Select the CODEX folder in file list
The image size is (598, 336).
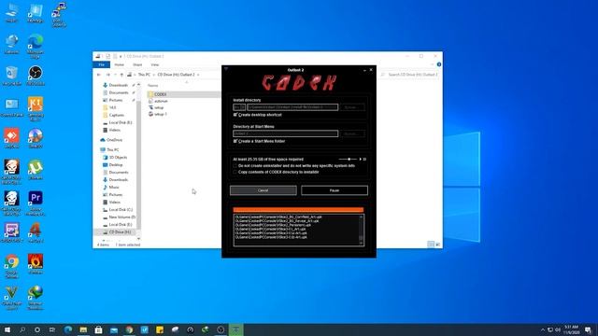(160, 94)
